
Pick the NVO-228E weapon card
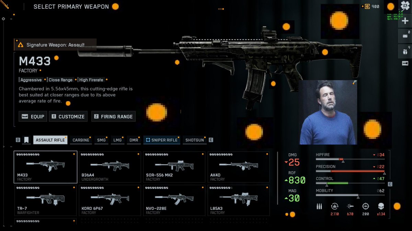pos(174,201)
